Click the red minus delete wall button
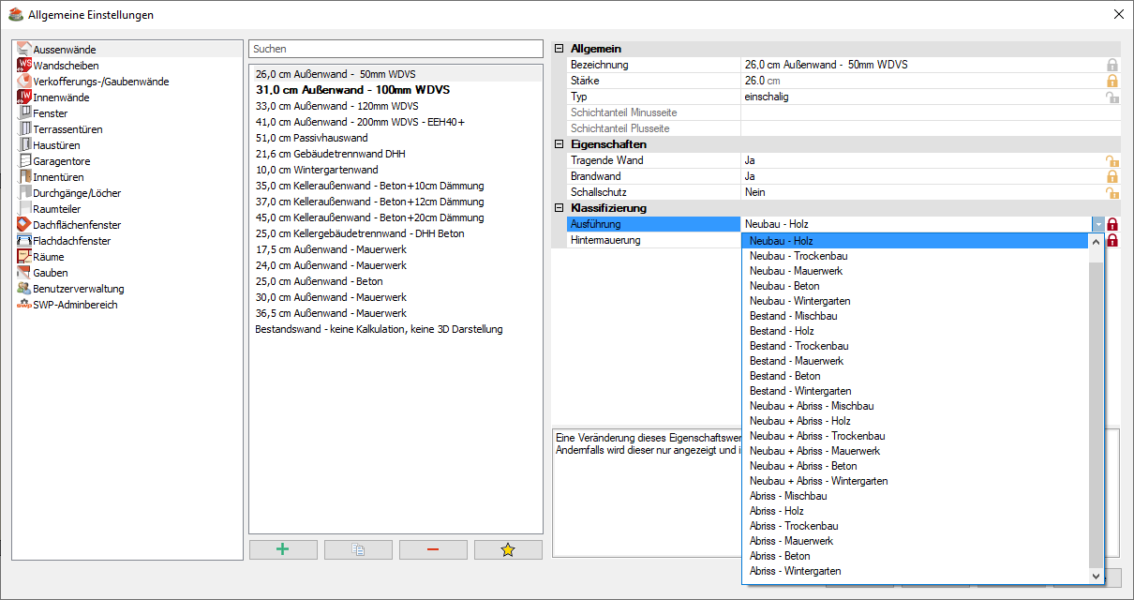The width and height of the screenshot is (1134, 600). [x=433, y=550]
